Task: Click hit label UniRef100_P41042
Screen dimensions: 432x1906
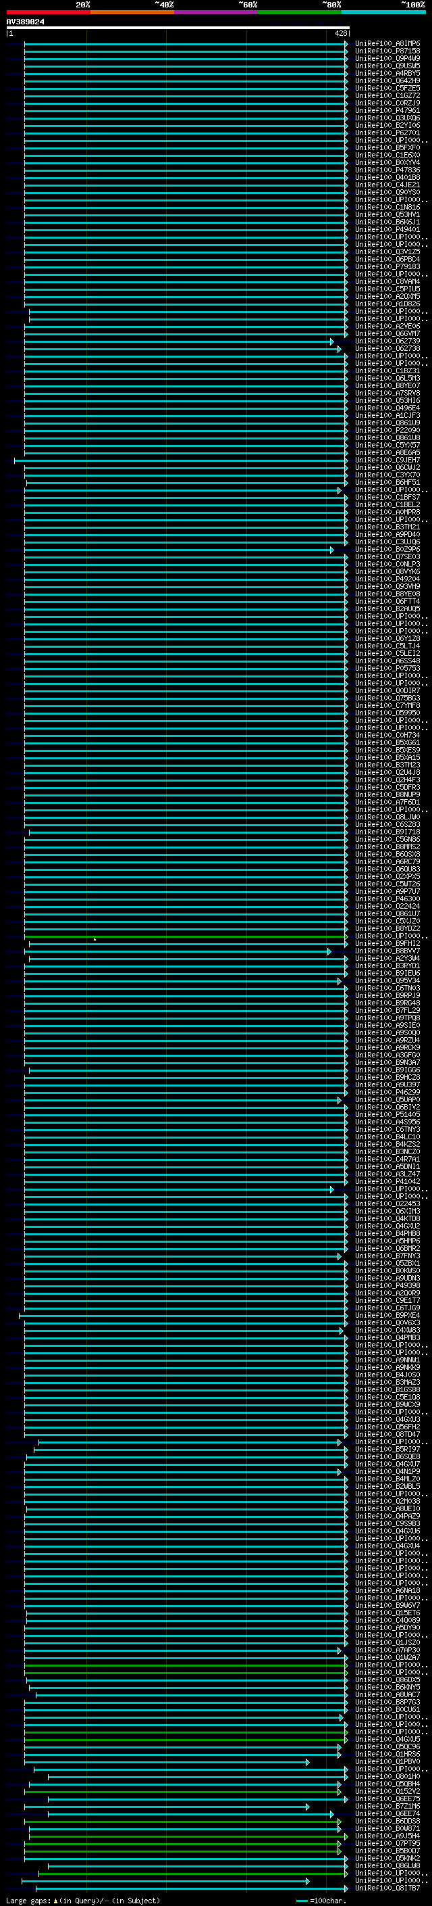Action: [x=387, y=1182]
